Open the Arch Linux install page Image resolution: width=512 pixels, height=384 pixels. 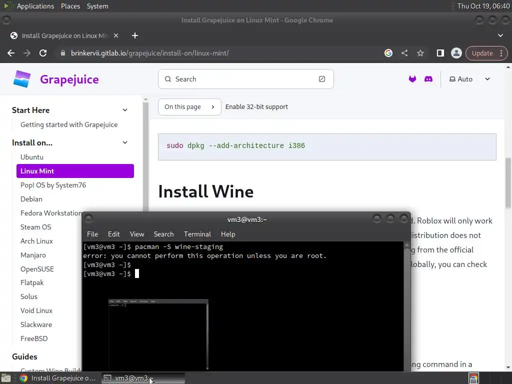pos(36,241)
